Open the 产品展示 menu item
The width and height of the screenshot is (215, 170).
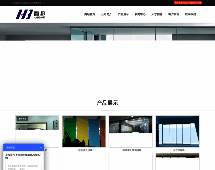pyautogui.click(x=123, y=14)
